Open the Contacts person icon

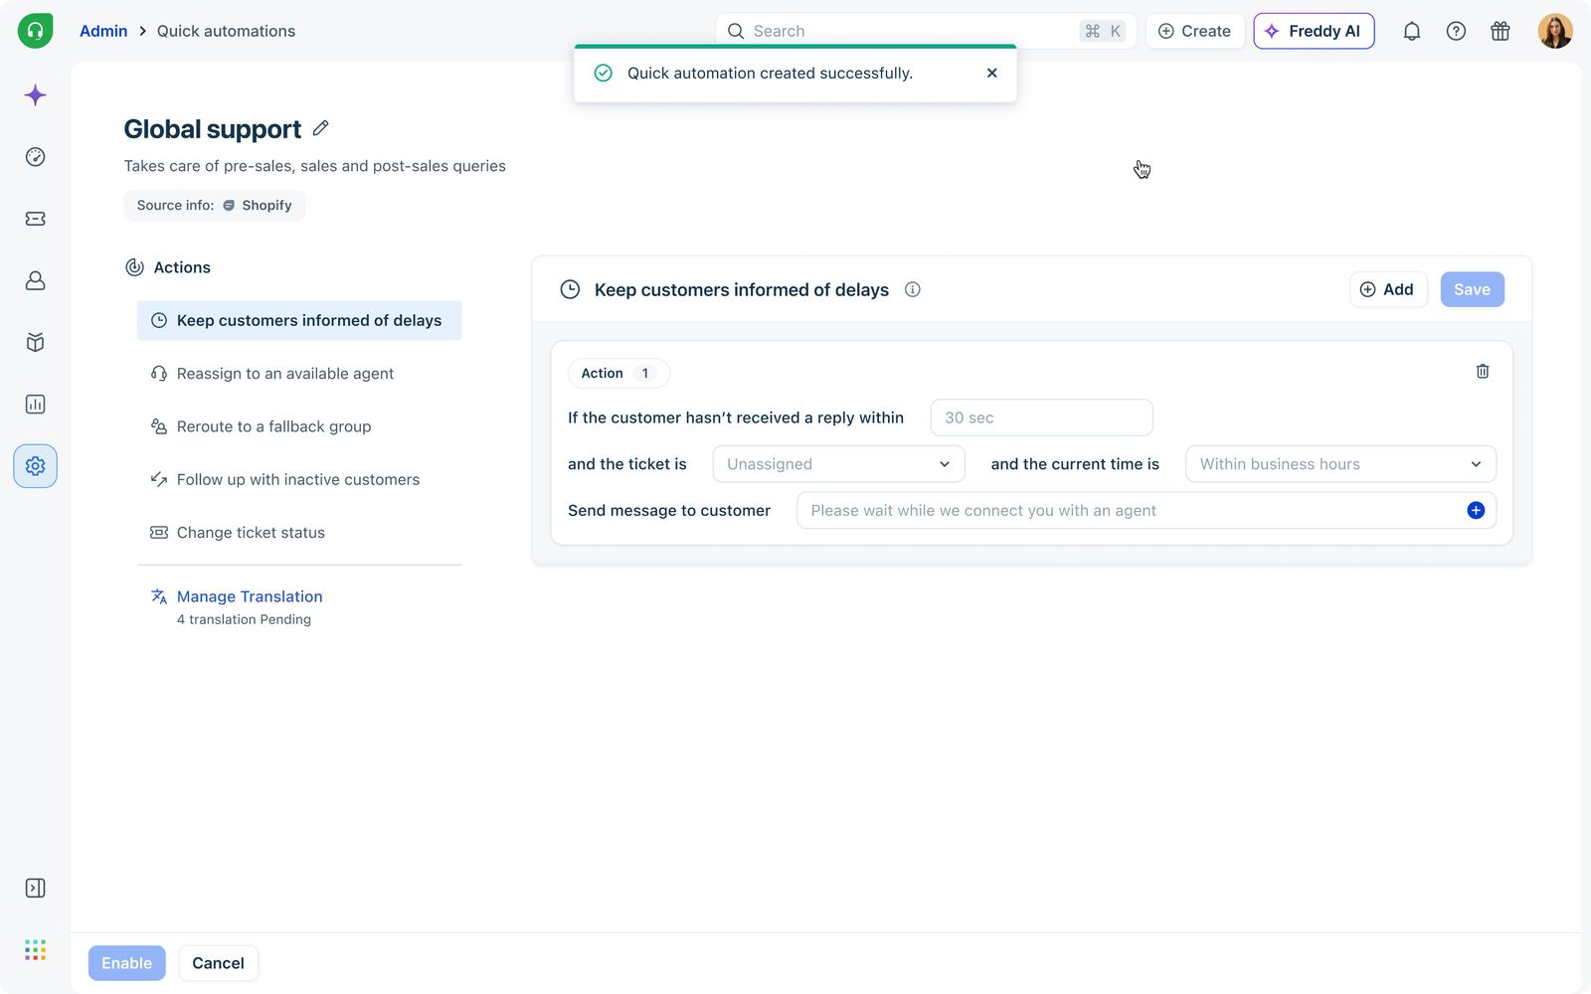pos(35,280)
